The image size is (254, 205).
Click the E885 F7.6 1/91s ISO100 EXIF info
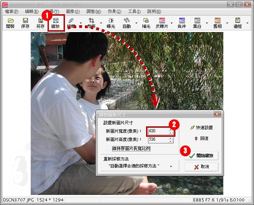click(219, 200)
